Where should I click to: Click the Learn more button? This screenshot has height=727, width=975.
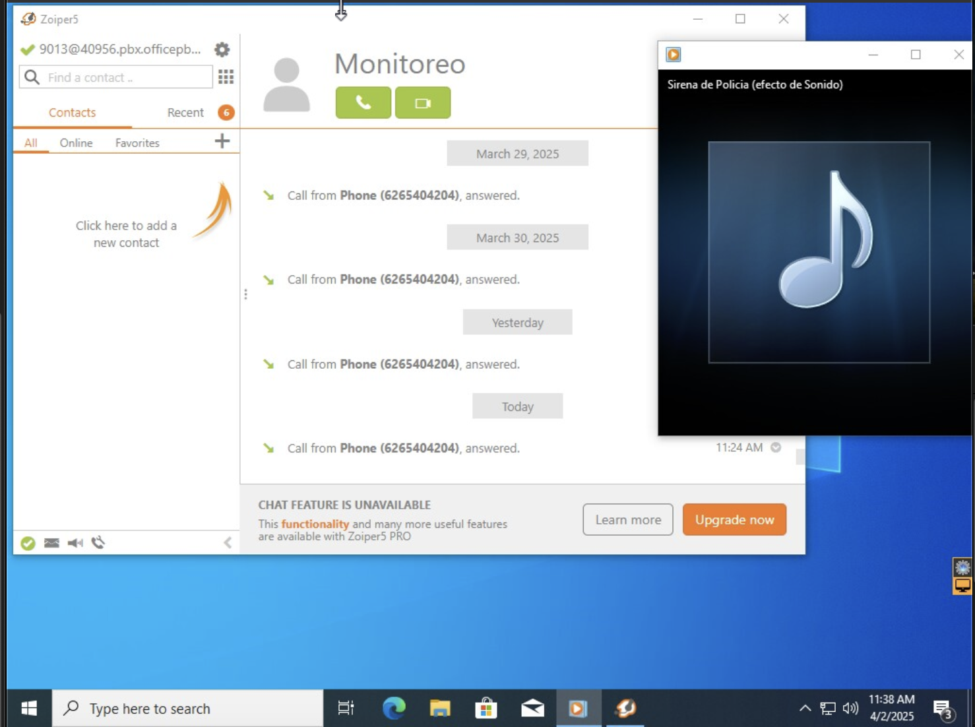coord(628,520)
